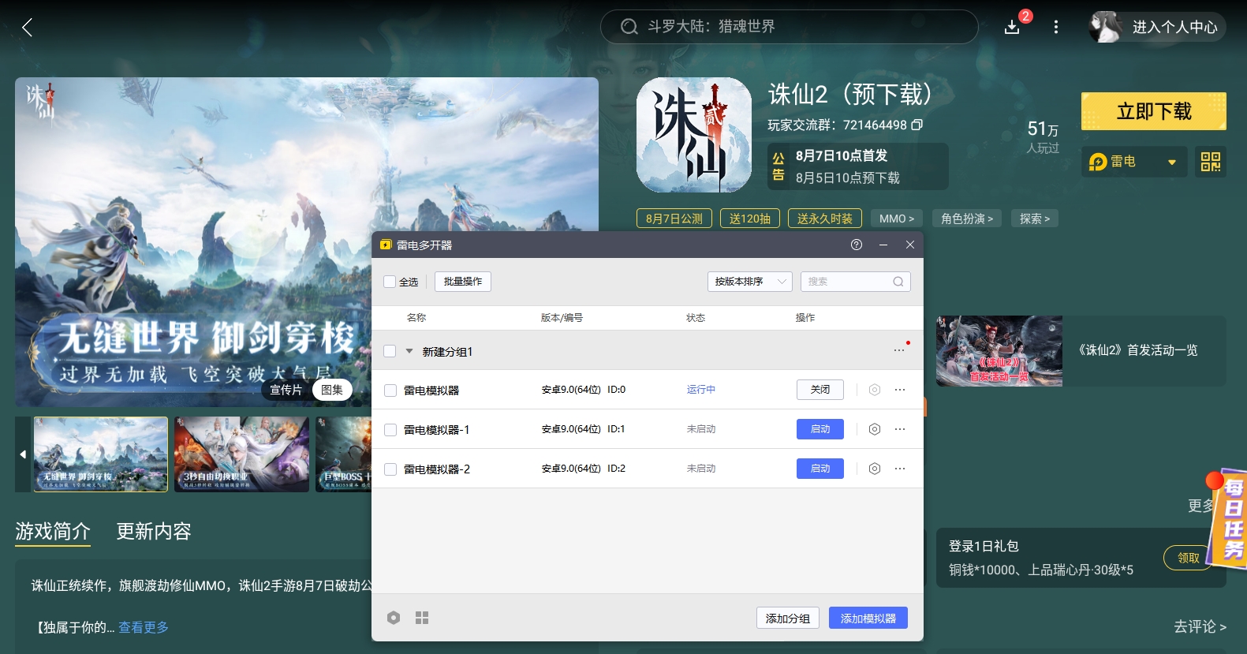Open the 雷电 emulator selector dropdown
The image size is (1247, 654).
1134,162
